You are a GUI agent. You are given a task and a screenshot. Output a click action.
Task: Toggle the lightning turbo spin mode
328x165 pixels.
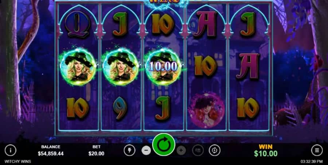(129, 150)
